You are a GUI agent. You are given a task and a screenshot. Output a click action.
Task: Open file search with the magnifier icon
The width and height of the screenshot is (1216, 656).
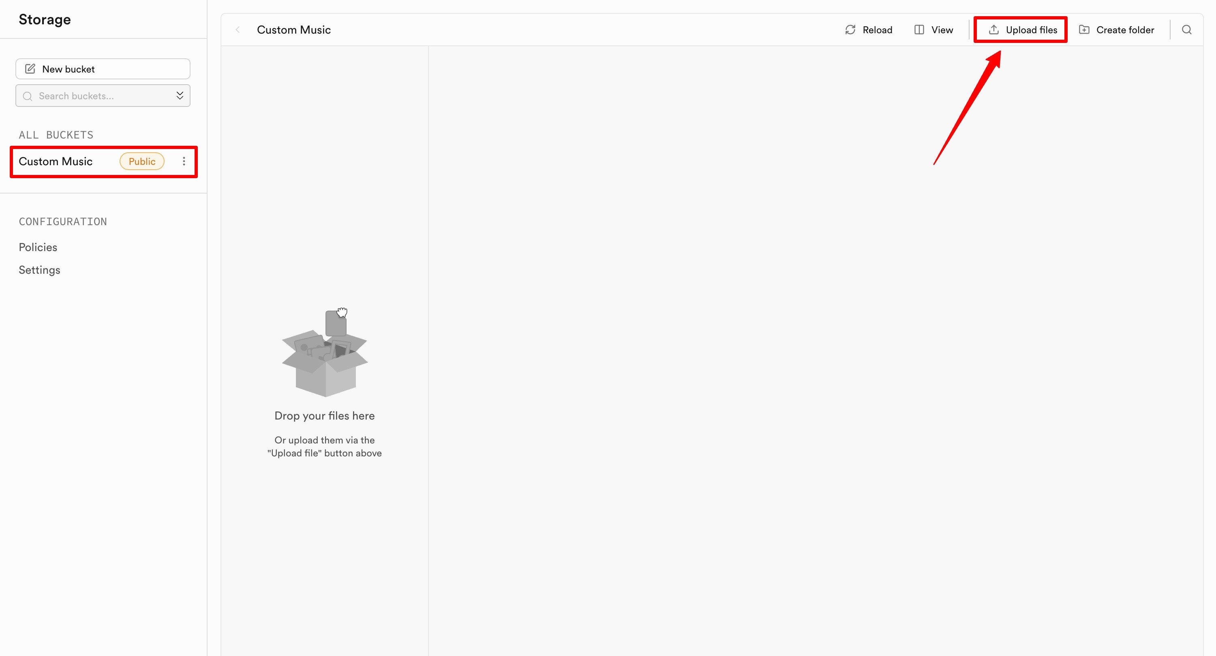(1187, 30)
